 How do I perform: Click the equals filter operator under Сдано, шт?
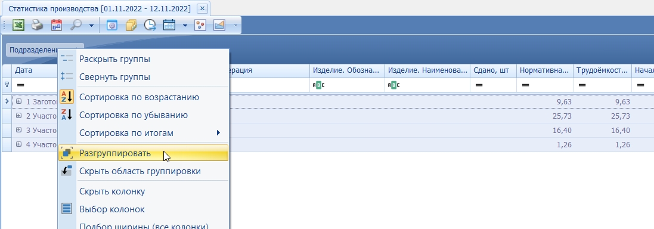(x=479, y=85)
